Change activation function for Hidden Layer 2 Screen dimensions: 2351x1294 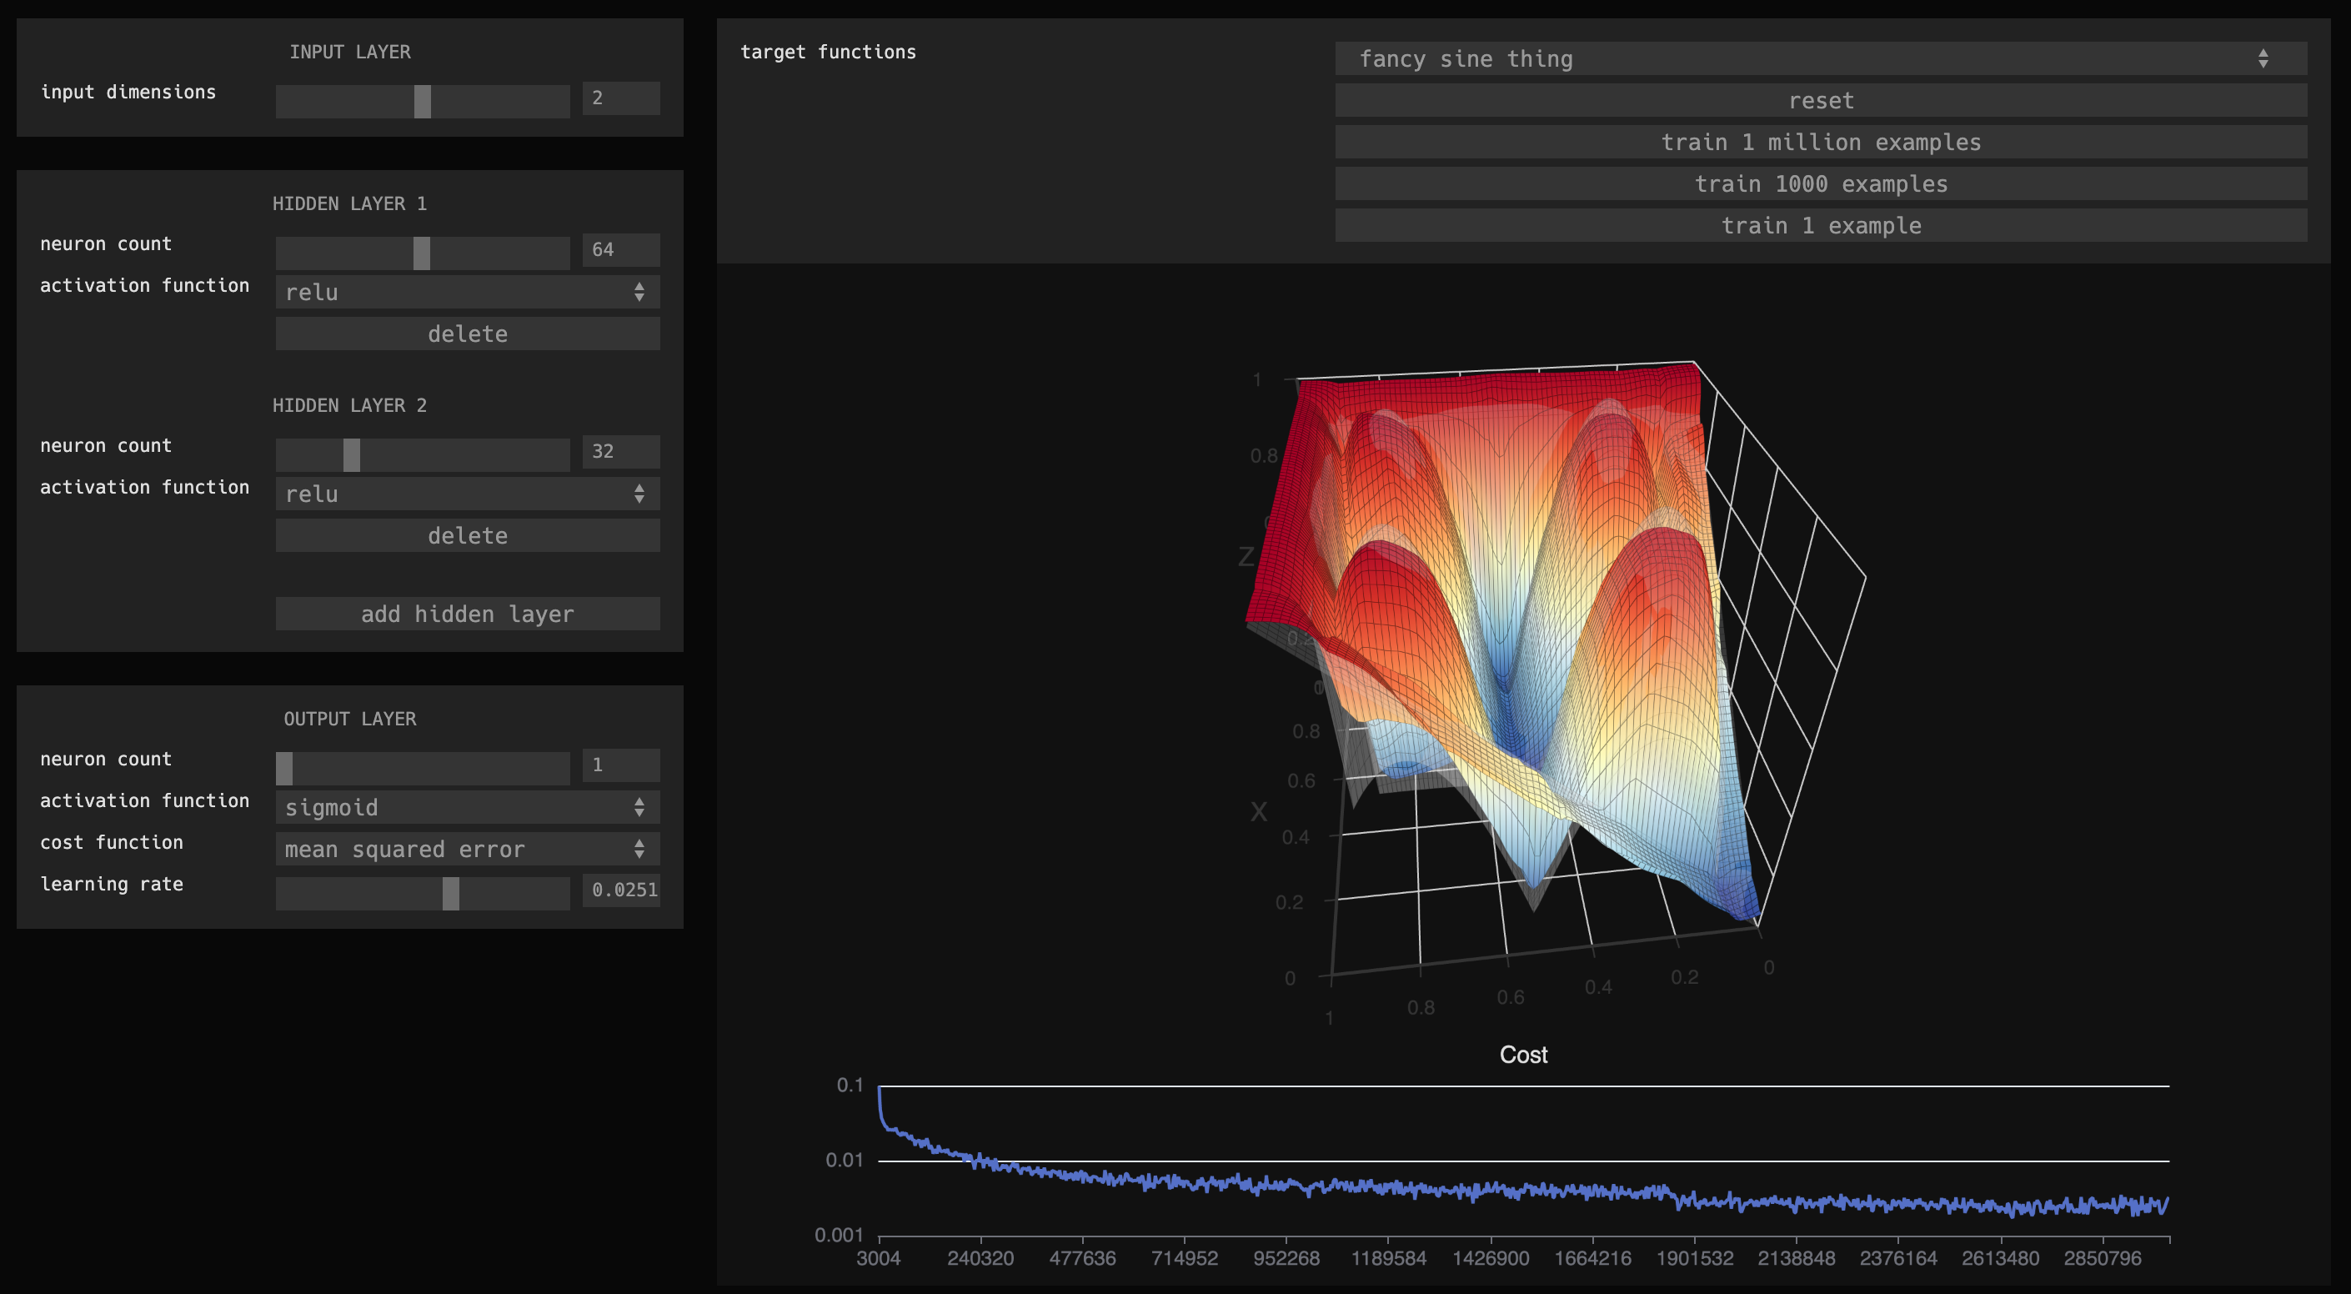pyautogui.click(x=464, y=493)
